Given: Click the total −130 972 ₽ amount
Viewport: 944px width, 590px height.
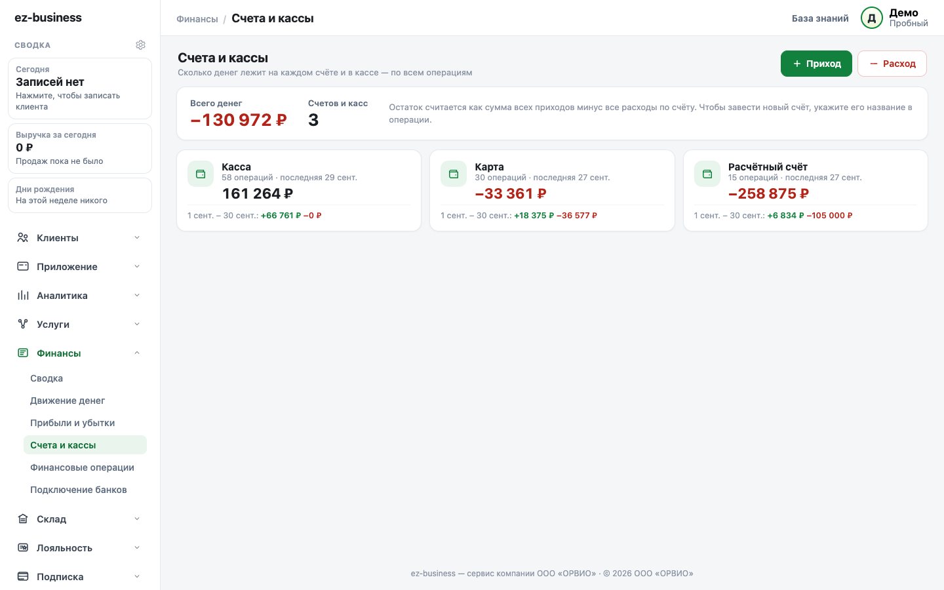Looking at the screenshot, I should [239, 120].
